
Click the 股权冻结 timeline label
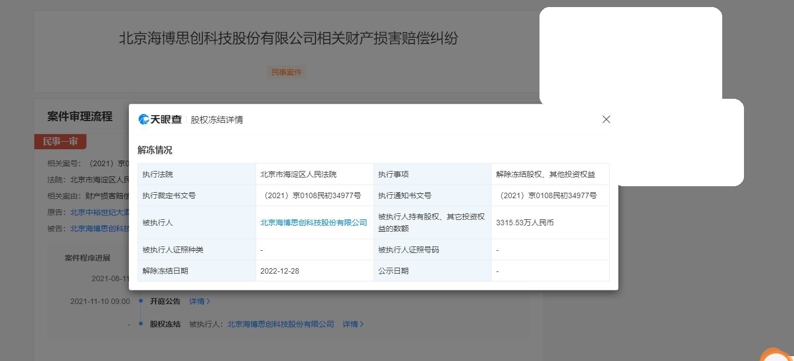[x=165, y=324]
